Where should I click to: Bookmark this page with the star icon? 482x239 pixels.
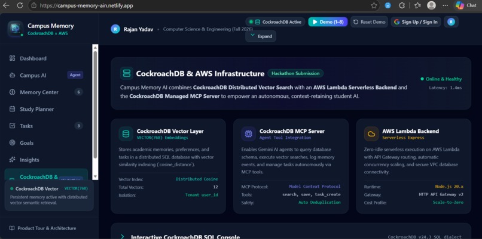tap(374, 5)
